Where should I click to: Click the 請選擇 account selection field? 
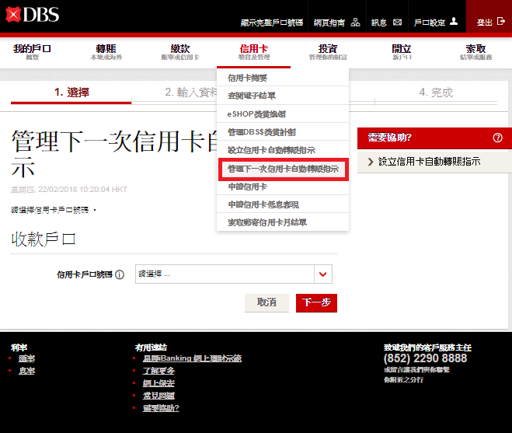pyautogui.click(x=225, y=274)
